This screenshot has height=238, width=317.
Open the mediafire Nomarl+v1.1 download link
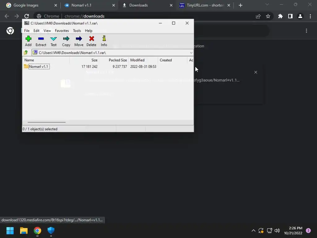[216, 80]
